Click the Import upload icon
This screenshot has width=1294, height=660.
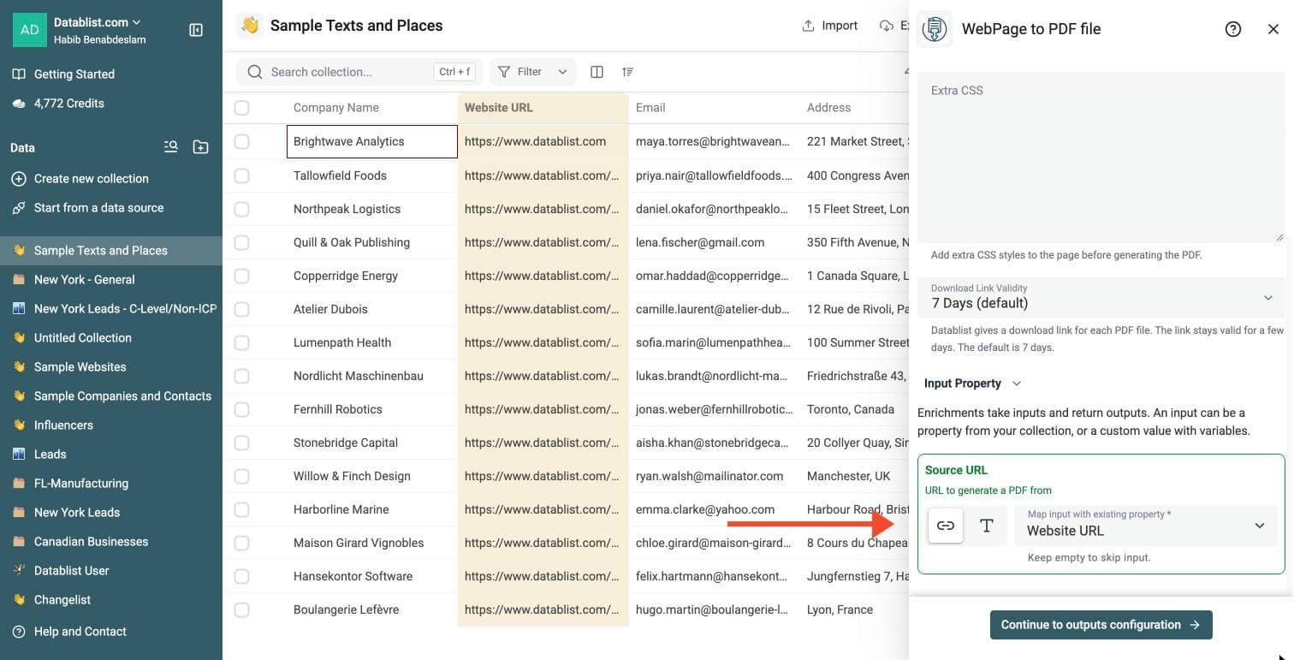pyautogui.click(x=808, y=26)
